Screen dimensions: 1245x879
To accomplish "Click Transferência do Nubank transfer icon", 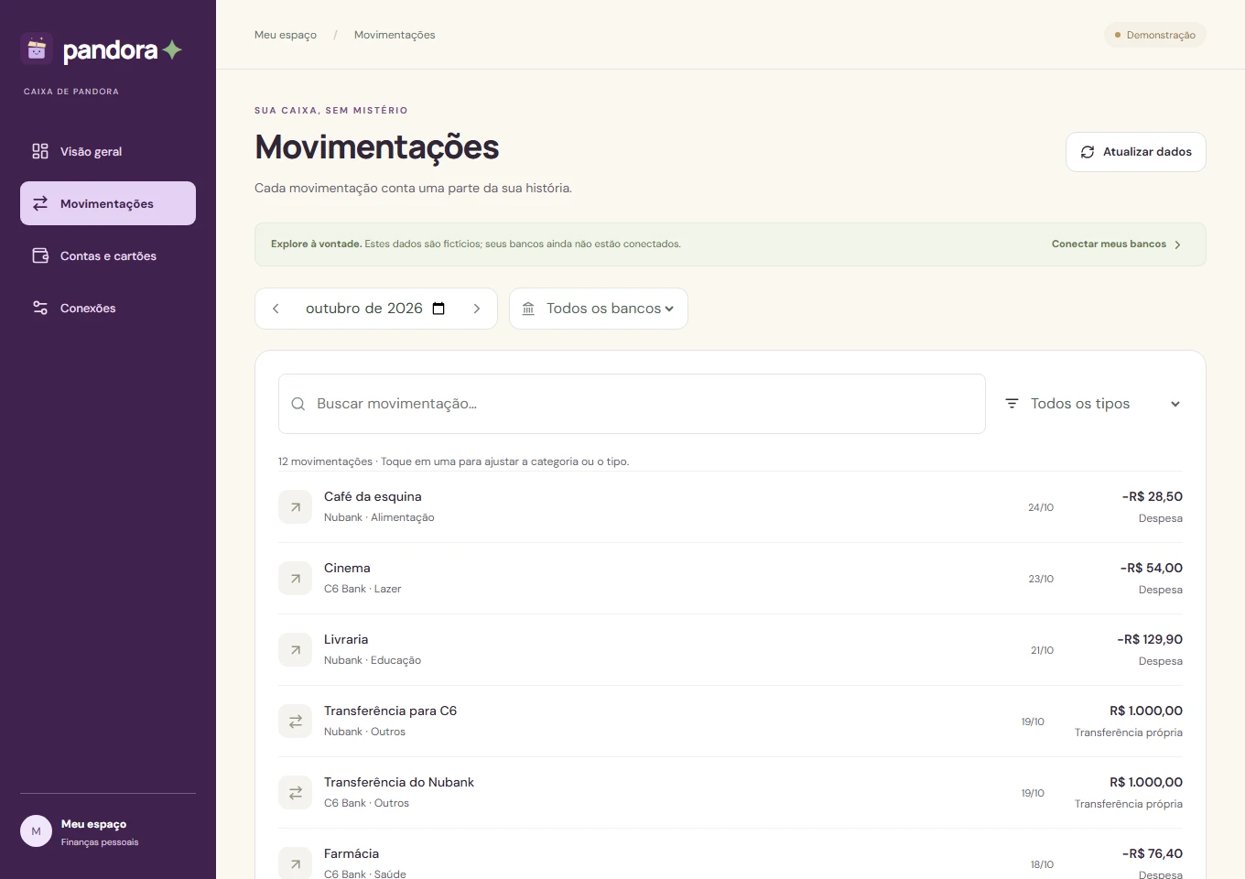I will pos(295,793).
